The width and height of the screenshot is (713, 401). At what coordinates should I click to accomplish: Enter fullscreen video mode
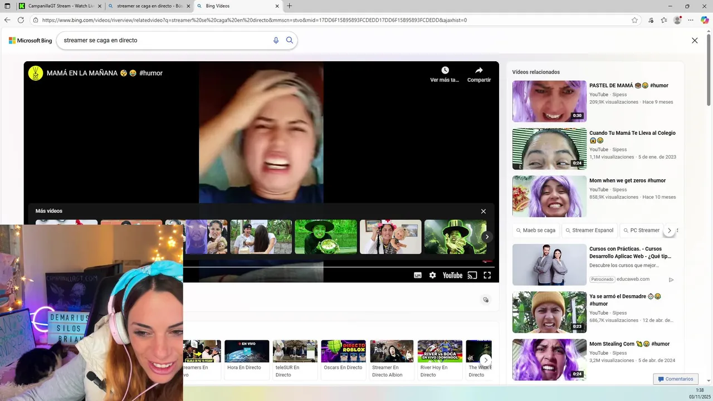pos(487,275)
